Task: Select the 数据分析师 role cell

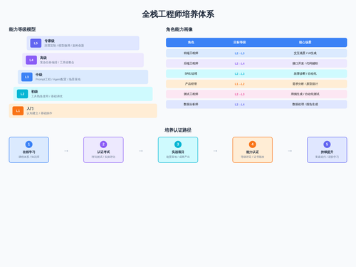Action: coord(191,104)
